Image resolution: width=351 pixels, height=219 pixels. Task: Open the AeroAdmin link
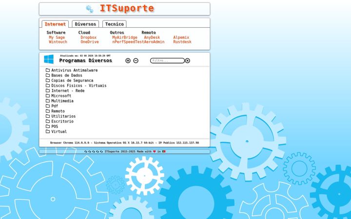click(x=154, y=42)
